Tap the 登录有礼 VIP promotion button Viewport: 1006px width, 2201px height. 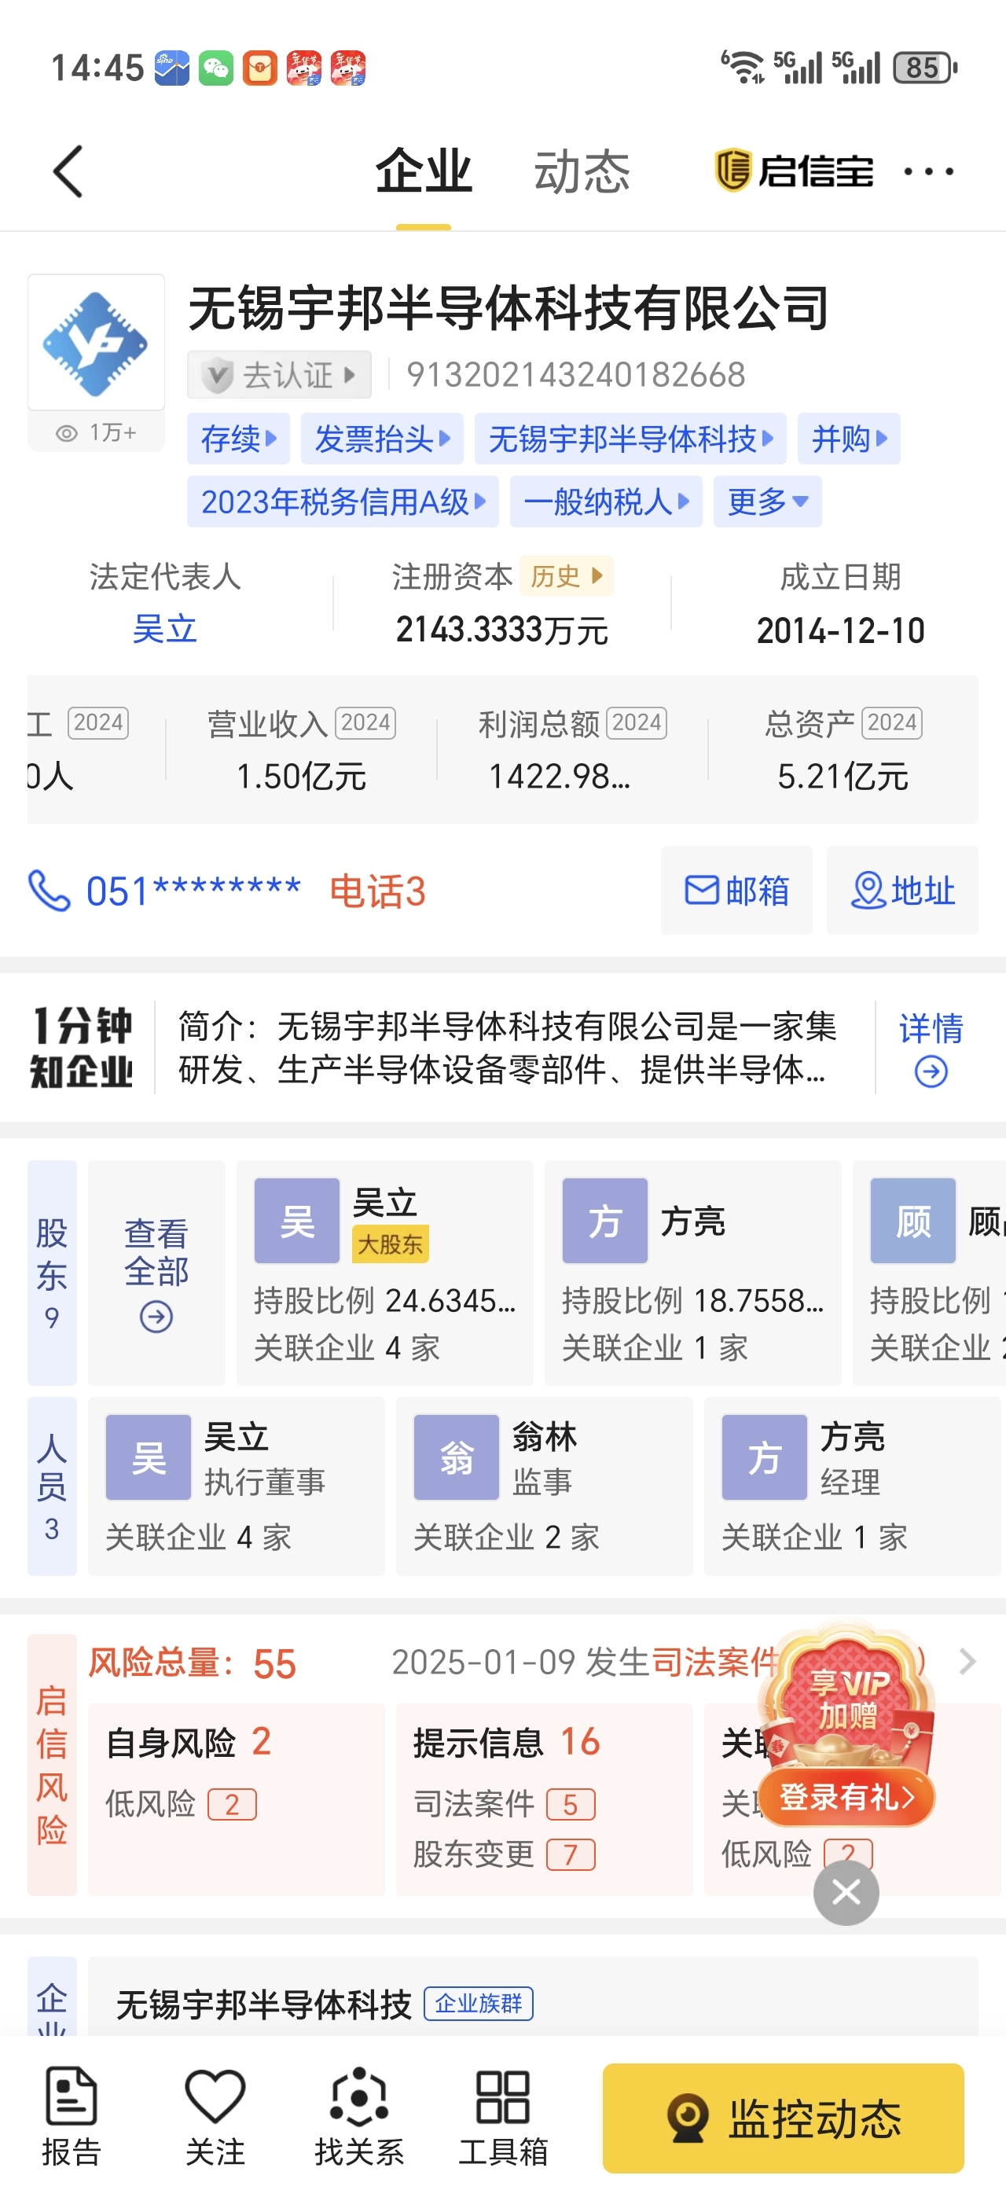coord(846,1797)
